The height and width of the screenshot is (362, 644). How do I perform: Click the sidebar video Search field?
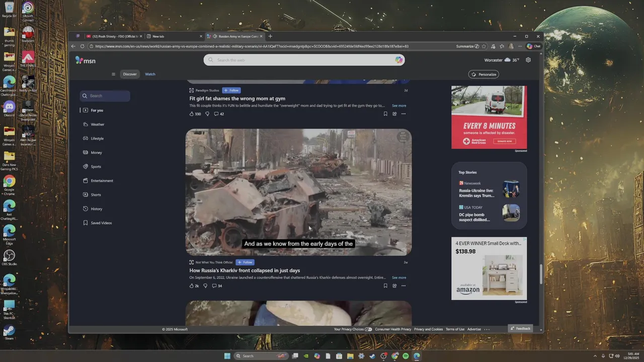pyautogui.click(x=105, y=96)
